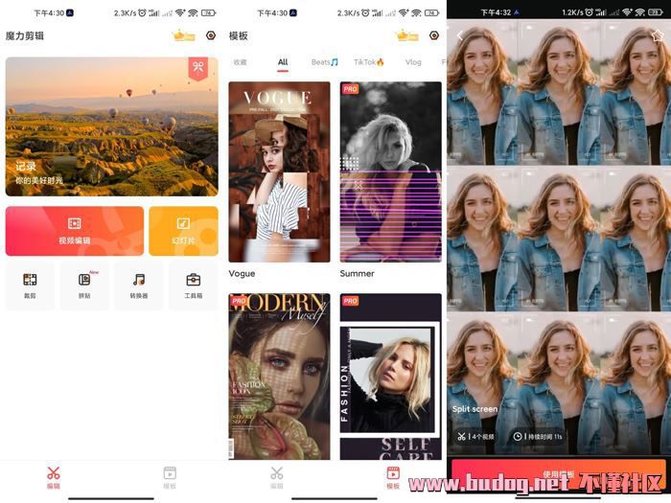Tap red 编辑 scissors tab on home screen
The image size is (671, 503).
pos(54,478)
